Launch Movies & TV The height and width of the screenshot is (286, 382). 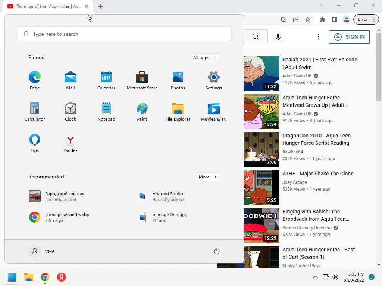214,112
